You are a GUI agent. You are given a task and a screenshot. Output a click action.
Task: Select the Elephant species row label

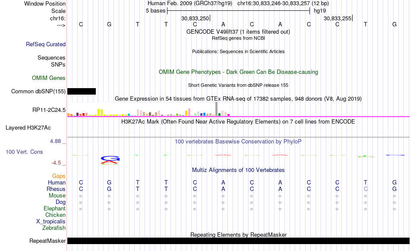click(55, 208)
